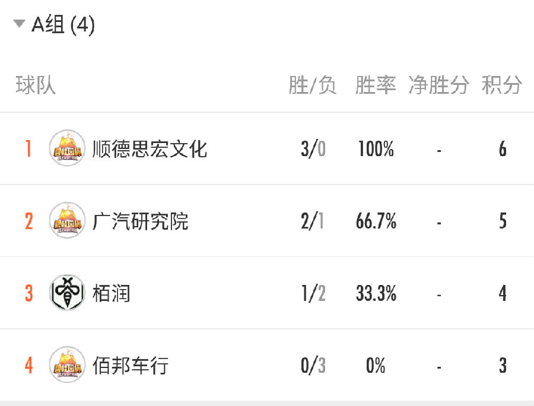
Task: Click the 佰邦车行 team logo
Action: [x=67, y=364]
